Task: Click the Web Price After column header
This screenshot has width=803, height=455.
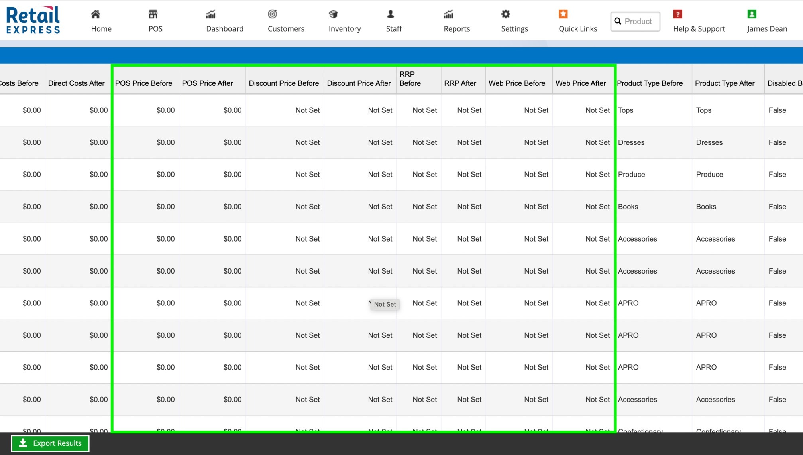Action: (581, 83)
